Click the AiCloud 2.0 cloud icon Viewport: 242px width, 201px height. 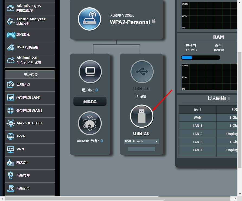click(x=11, y=60)
